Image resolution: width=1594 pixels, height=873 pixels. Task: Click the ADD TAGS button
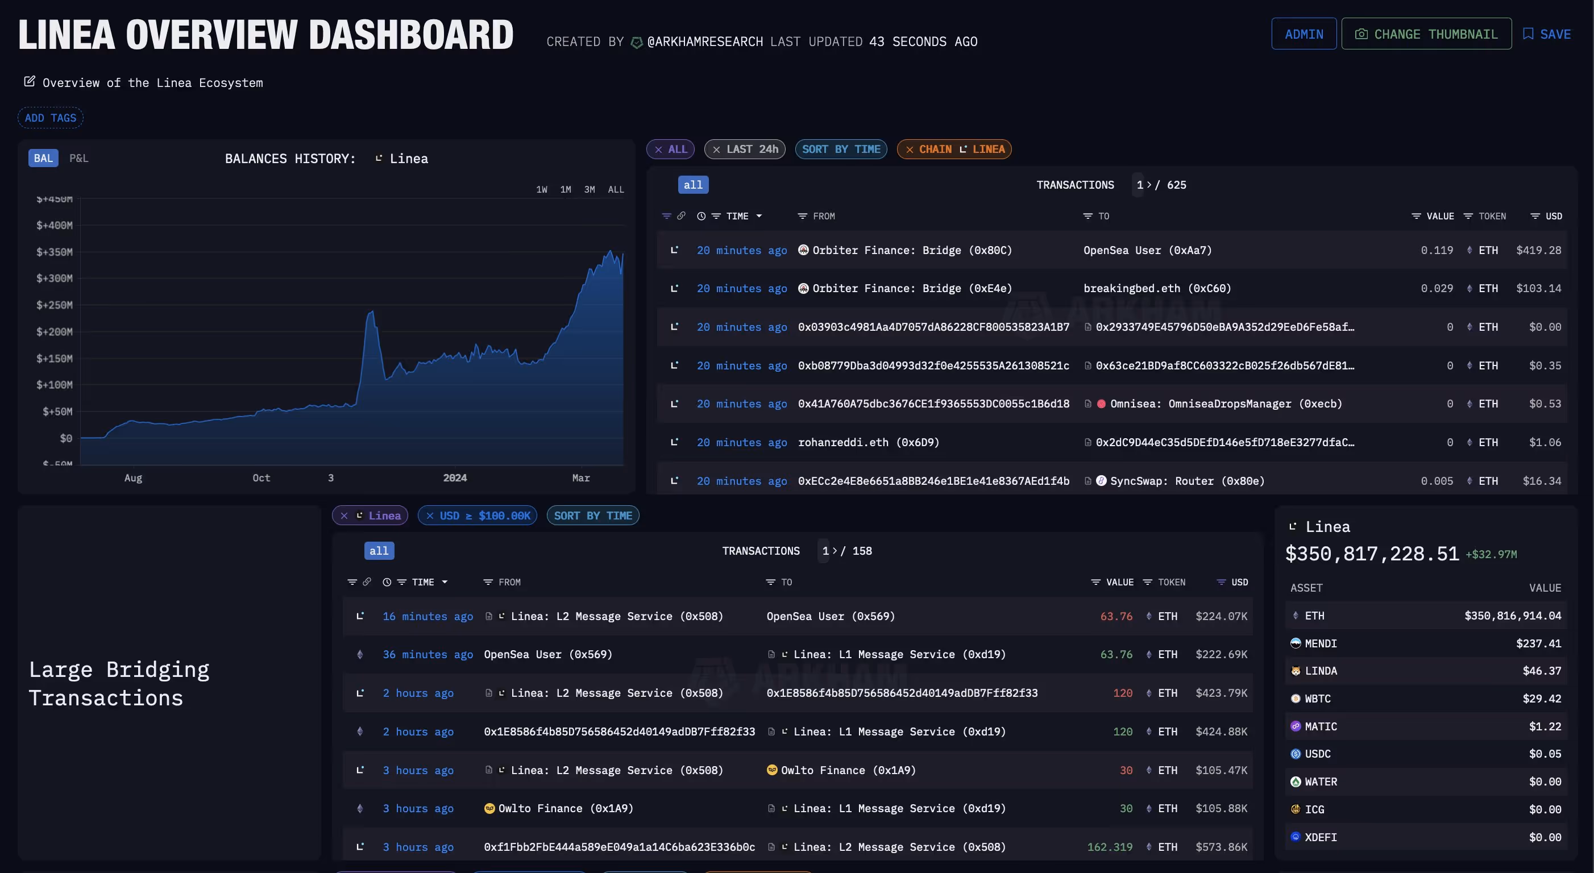point(50,118)
